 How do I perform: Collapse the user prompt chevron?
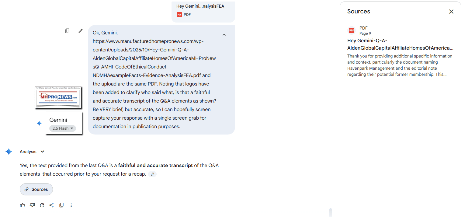click(224, 35)
